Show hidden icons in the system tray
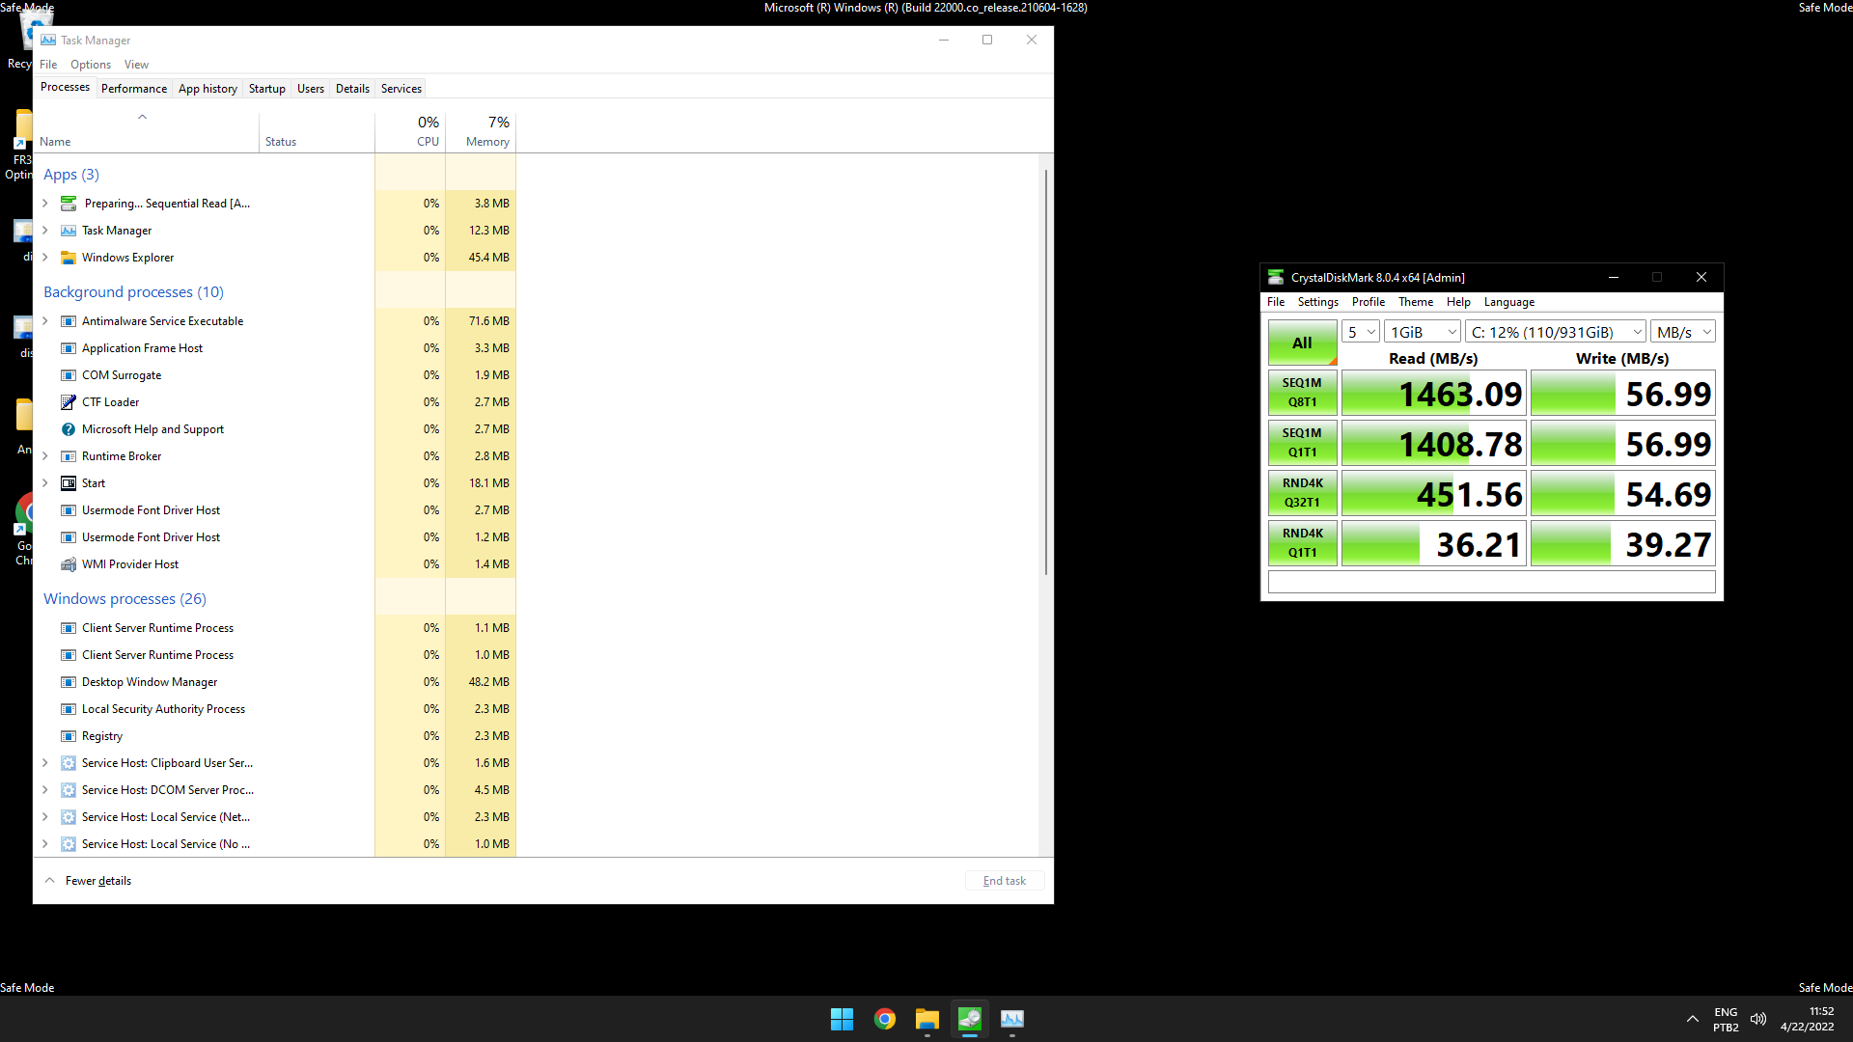This screenshot has height=1042, width=1853. tap(1693, 1019)
